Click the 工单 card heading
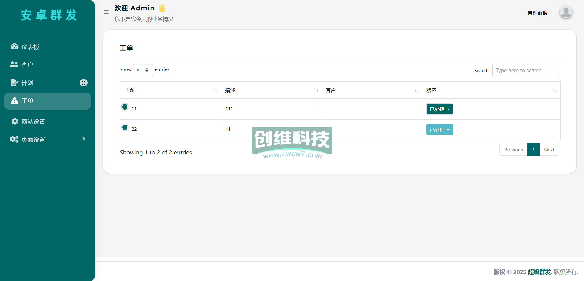The image size is (584, 281). (126, 48)
